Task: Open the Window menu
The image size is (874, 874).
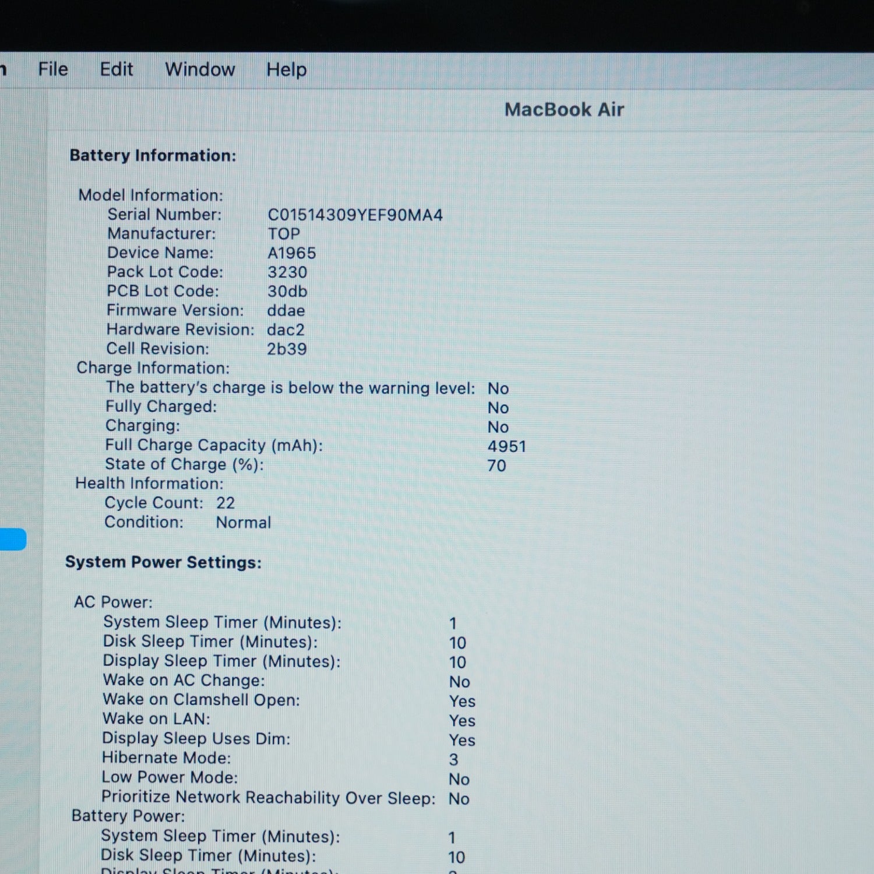Action: (200, 69)
